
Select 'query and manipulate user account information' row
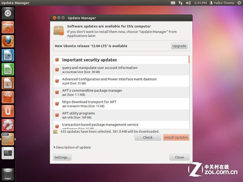point(121,70)
